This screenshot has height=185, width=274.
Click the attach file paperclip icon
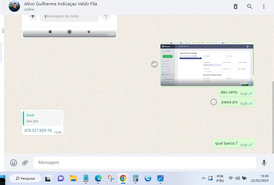[x=25, y=163]
